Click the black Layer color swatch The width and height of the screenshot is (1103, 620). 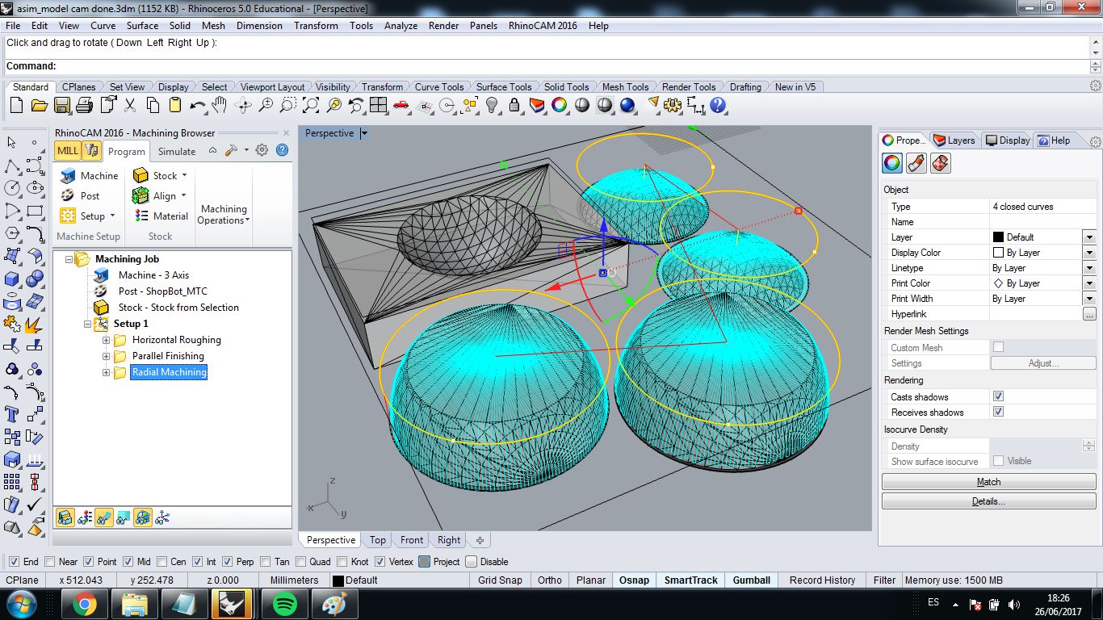click(x=998, y=237)
